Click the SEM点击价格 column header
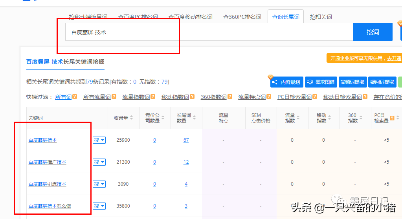The image size is (402, 219). tap(261, 118)
